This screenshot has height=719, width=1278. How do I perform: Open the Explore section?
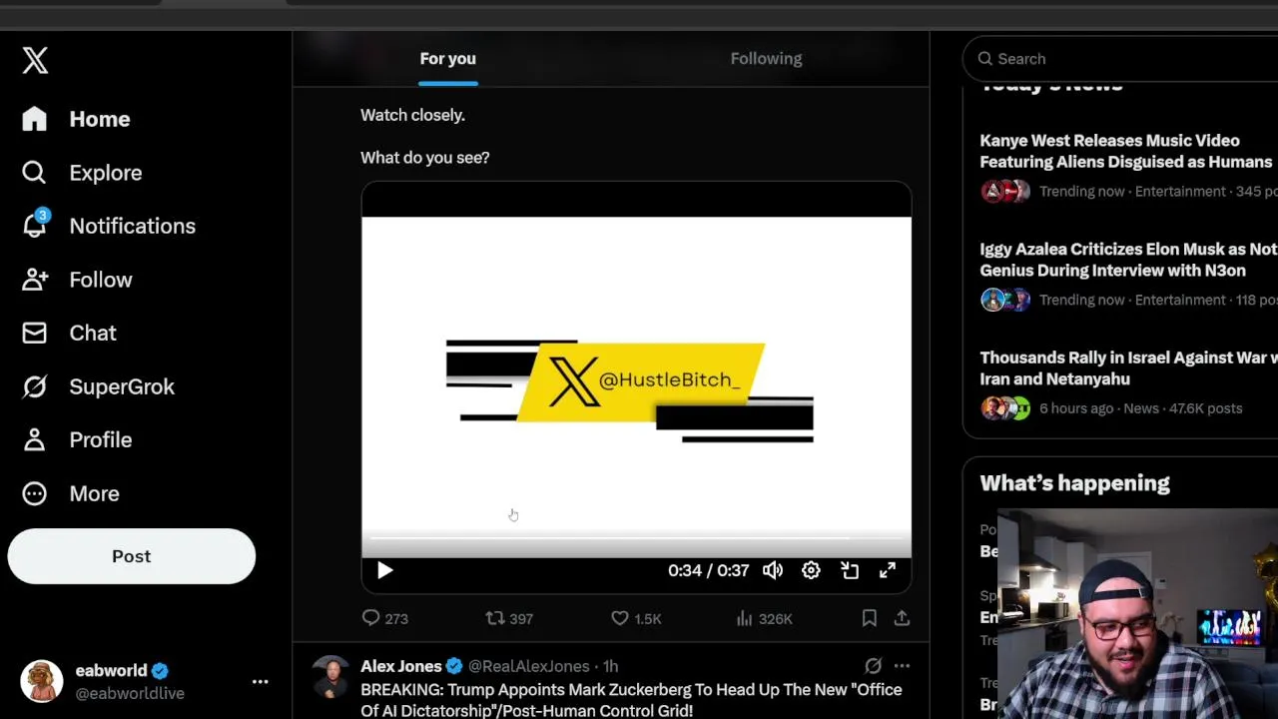(x=82, y=173)
